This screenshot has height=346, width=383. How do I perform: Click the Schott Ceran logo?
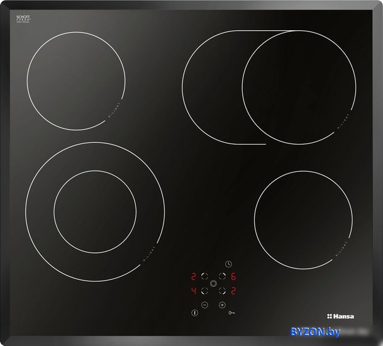click(23, 19)
